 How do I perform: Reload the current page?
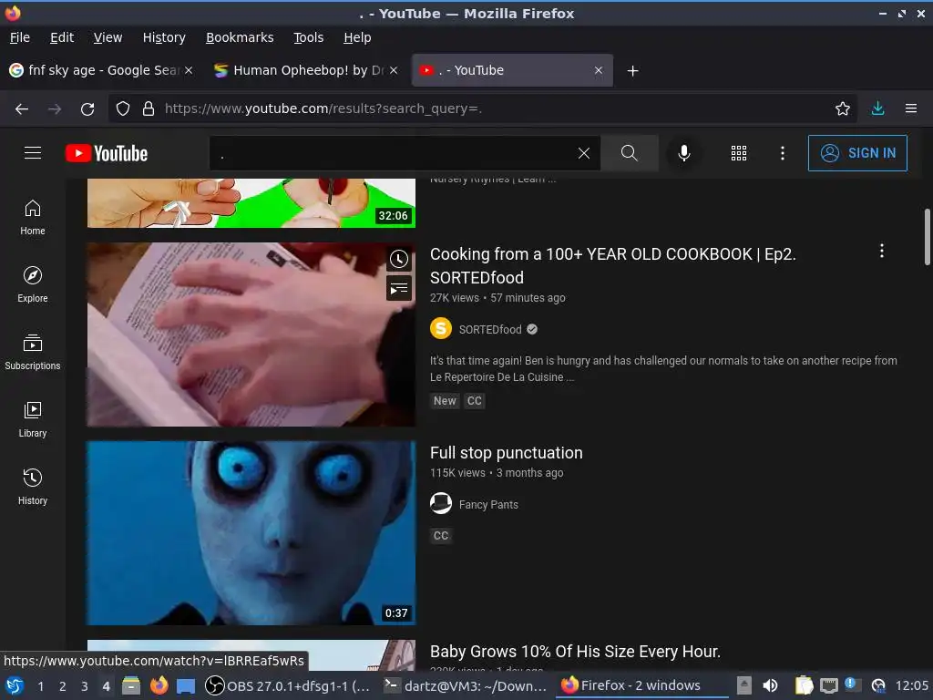click(87, 109)
